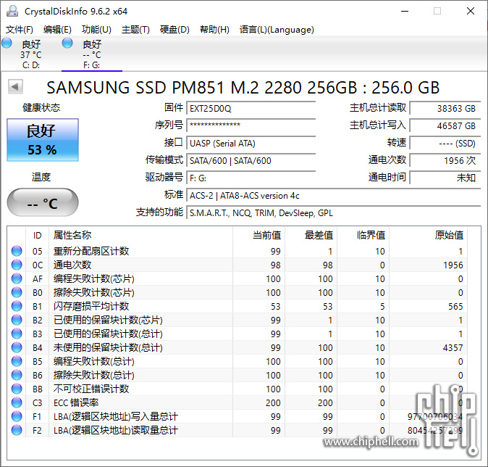Screen dimensions: 488x467
Task: Click the rotation rate ---- (SSD) value
Action: click(445, 143)
